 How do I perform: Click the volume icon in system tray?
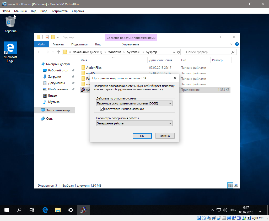coord(225,210)
